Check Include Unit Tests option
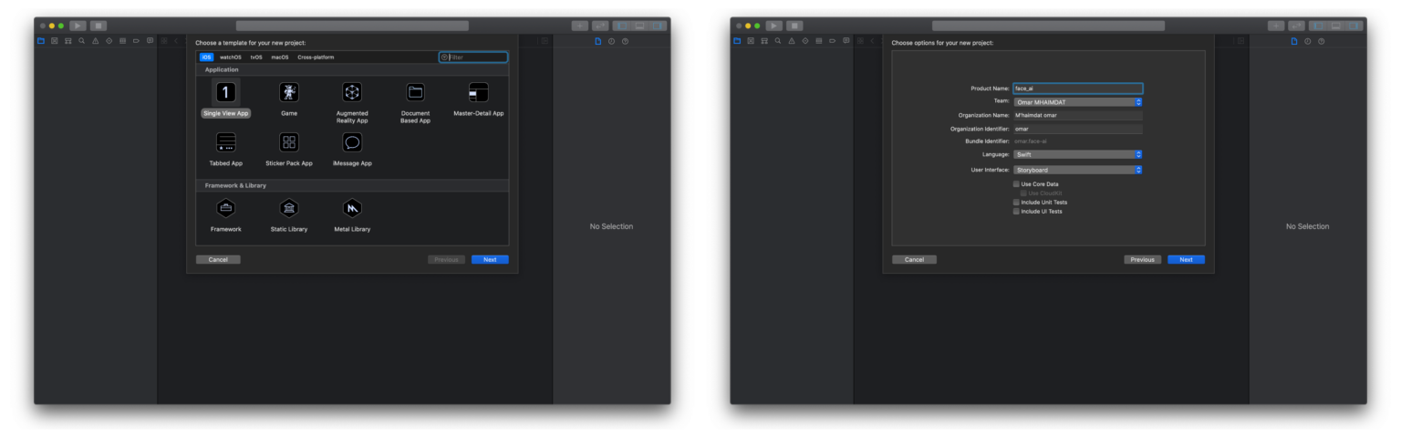The height and width of the screenshot is (438, 1401). tap(1017, 203)
